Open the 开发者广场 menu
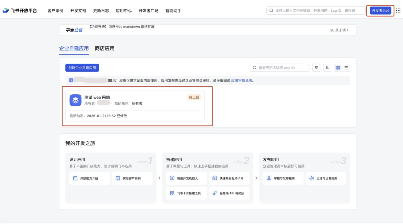 [x=149, y=10]
